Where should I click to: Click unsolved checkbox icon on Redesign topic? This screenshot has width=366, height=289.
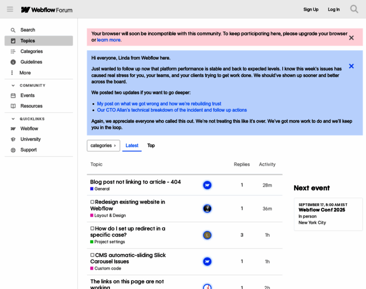92,202
